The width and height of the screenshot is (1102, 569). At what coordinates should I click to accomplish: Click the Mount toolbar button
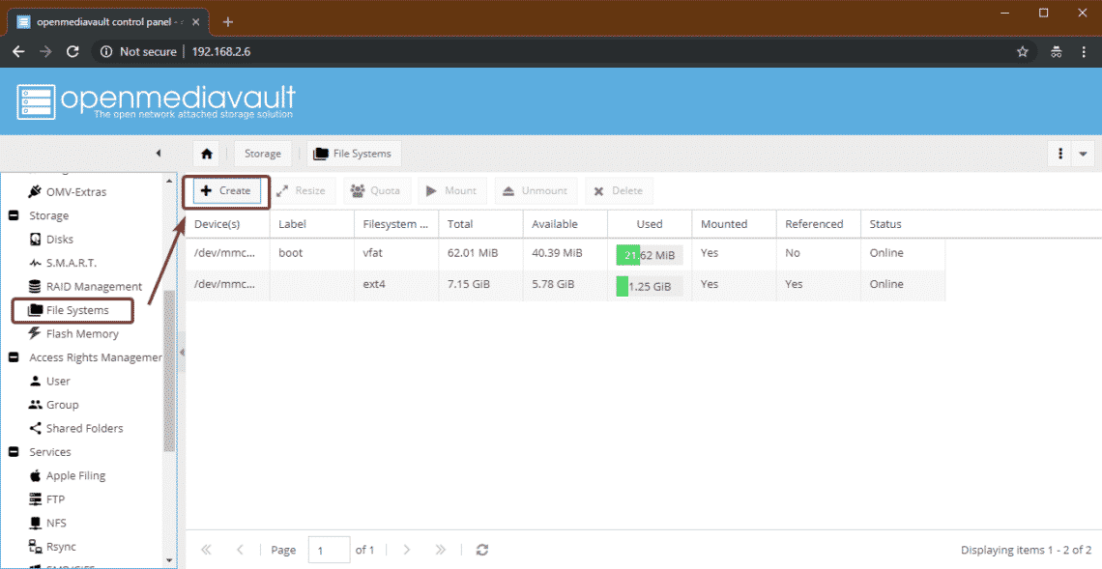(x=451, y=190)
